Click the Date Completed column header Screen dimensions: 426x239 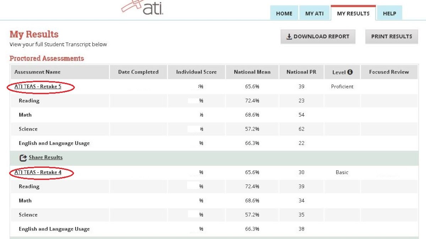(x=138, y=72)
